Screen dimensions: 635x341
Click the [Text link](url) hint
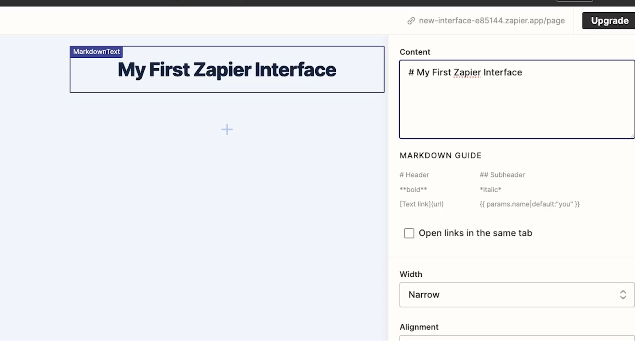point(421,204)
